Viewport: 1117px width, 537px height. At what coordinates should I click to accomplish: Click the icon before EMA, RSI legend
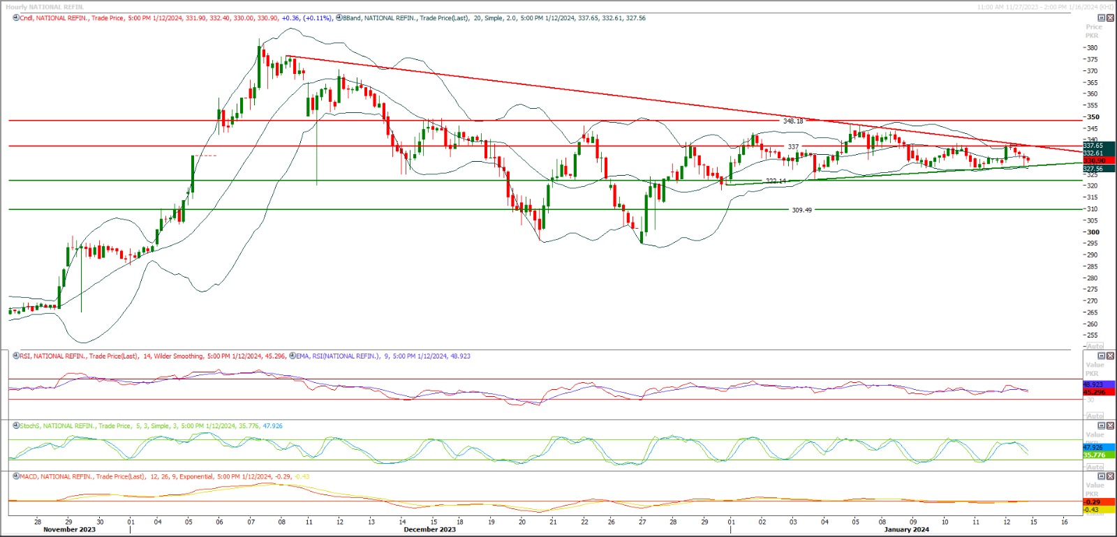(293, 356)
